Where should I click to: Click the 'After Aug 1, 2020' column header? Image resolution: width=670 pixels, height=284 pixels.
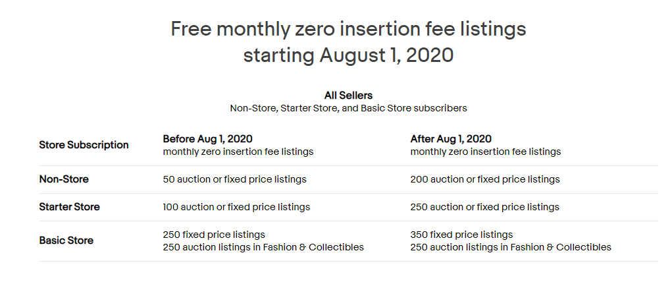[451, 139]
